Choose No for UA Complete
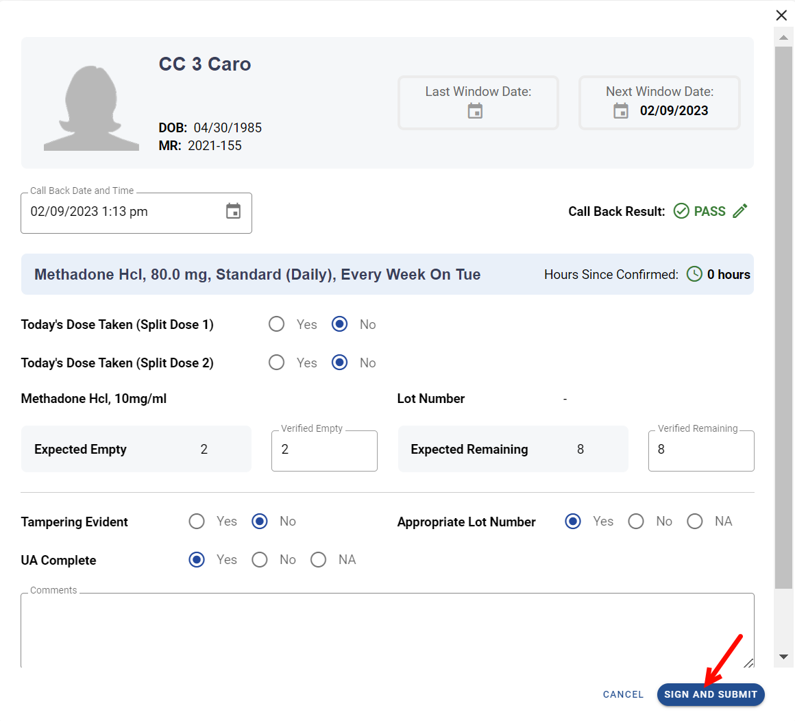Image resolution: width=795 pixels, height=721 pixels. (260, 560)
